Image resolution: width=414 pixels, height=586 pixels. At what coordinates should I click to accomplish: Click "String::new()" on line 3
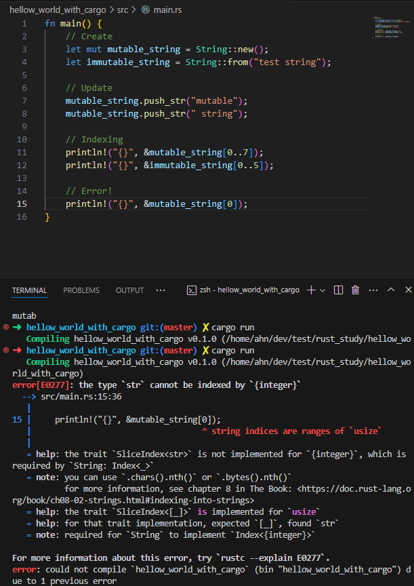(x=230, y=50)
